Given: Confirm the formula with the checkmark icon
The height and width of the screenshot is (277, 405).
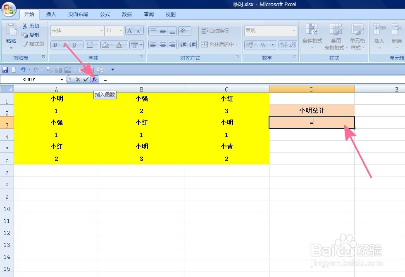Looking at the screenshot, I should (86, 80).
